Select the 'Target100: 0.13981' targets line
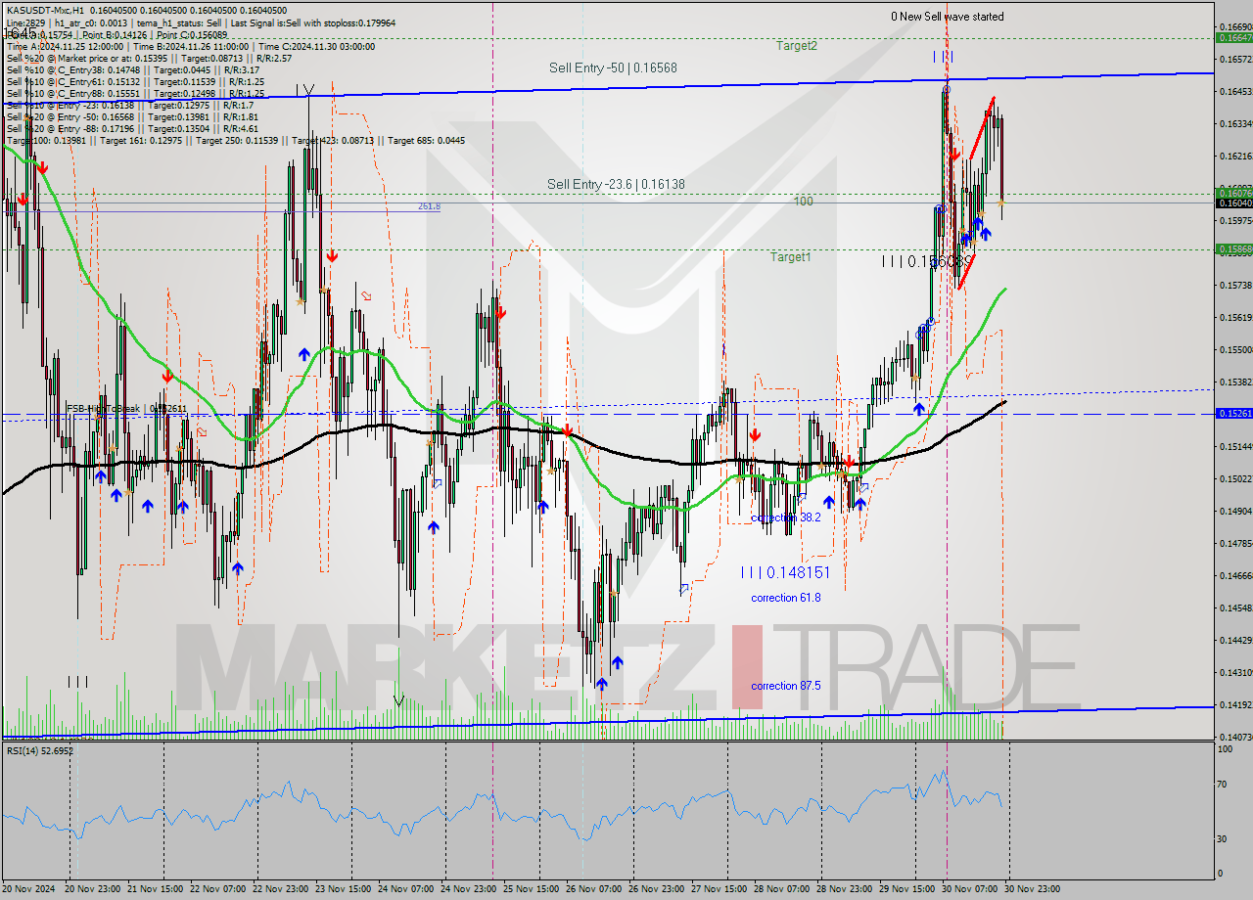Image resolution: width=1253 pixels, height=900 pixels. pos(236,141)
